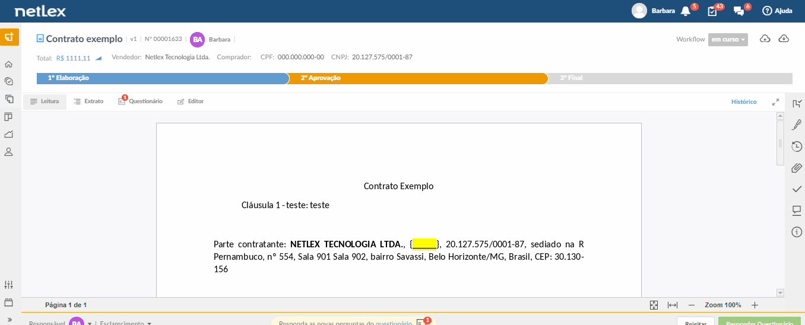
Task: Click the netlex logo
Action: click(40, 11)
